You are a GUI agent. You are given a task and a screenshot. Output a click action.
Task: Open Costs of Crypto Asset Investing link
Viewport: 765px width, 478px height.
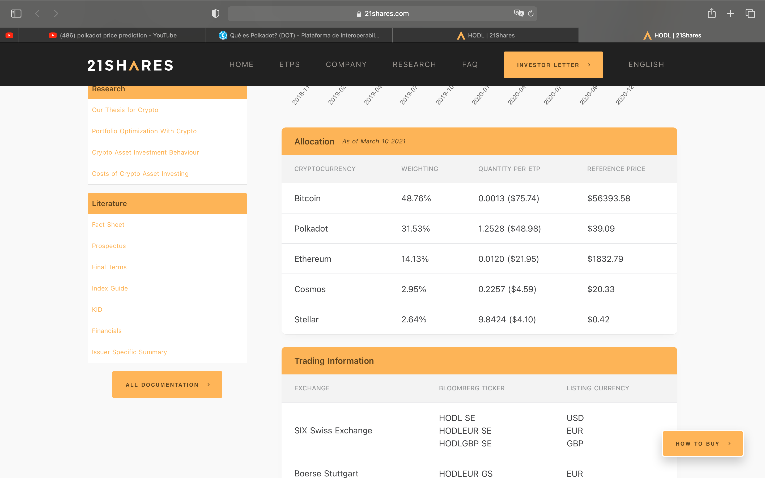click(140, 174)
